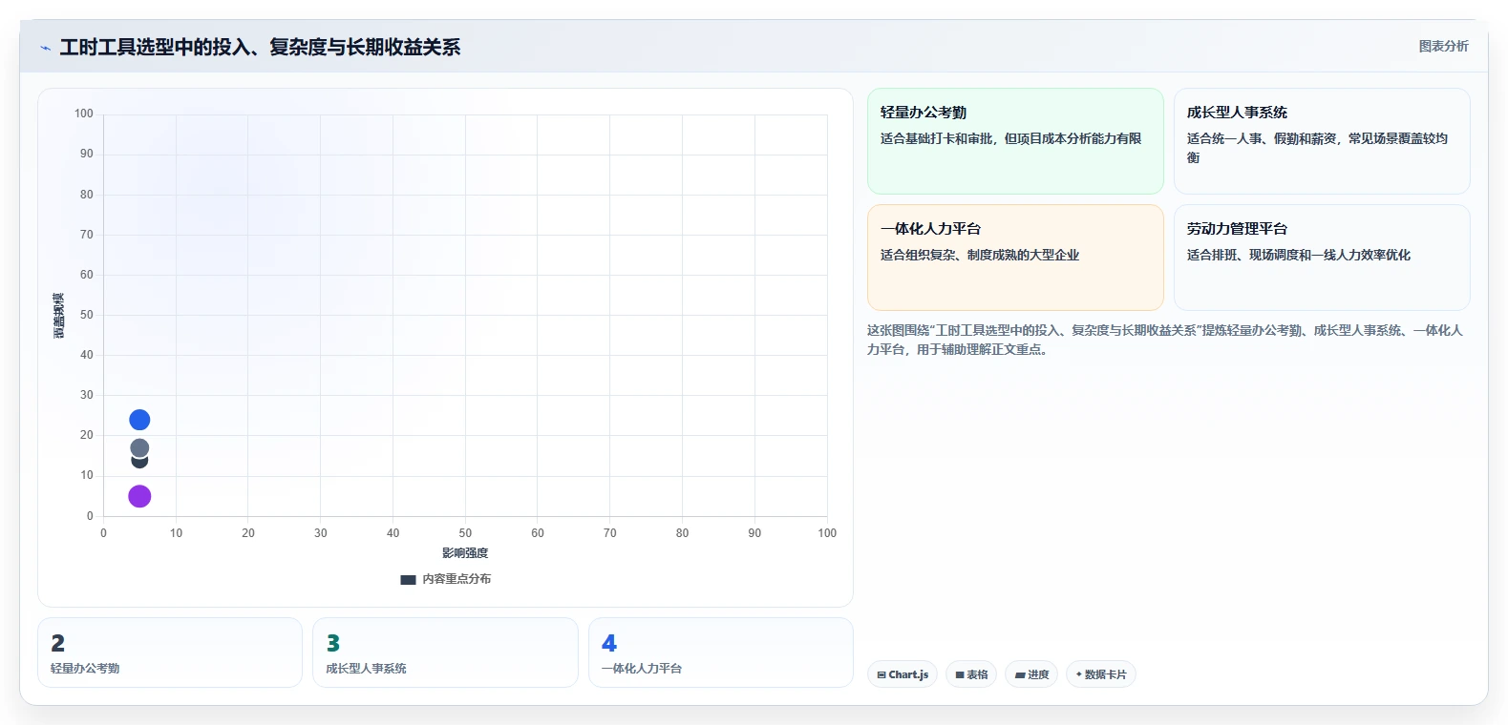Click the lightning icon beside the chart title
Image resolution: width=1508 pixels, height=725 pixels.
45,48
